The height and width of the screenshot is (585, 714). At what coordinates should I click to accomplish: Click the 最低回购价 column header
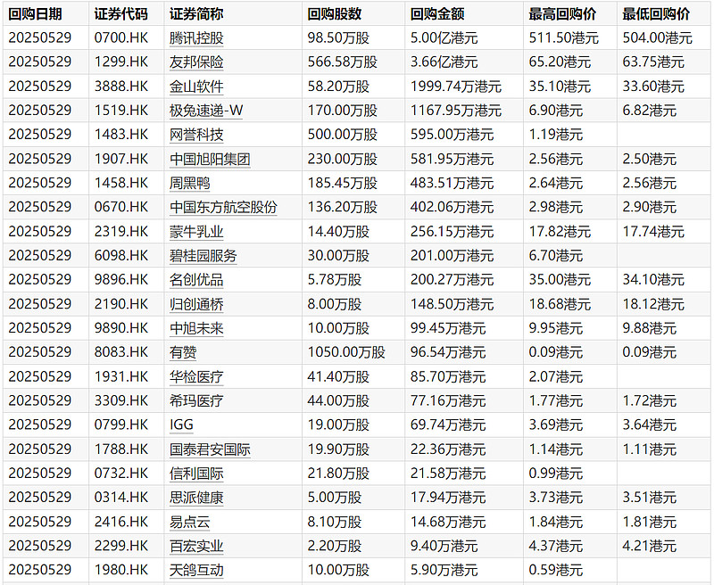[656, 14]
